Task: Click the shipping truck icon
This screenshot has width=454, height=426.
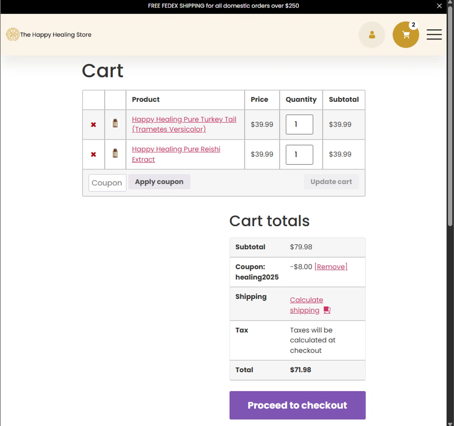Action: (x=327, y=310)
